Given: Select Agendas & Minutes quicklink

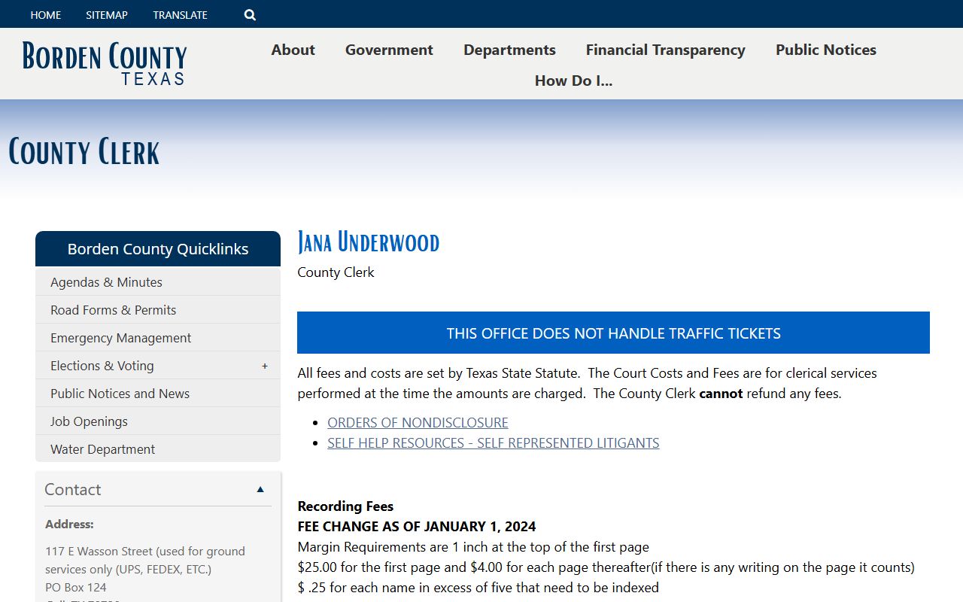Looking at the screenshot, I should (x=158, y=282).
